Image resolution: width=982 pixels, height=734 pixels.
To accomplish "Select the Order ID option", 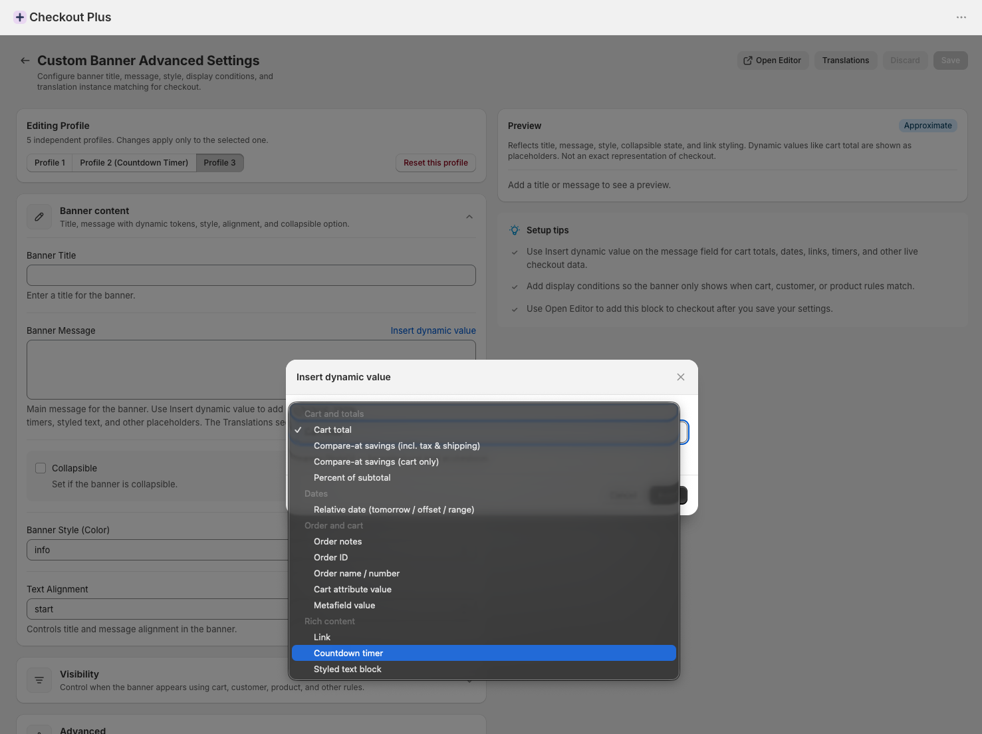I will 484,557.
